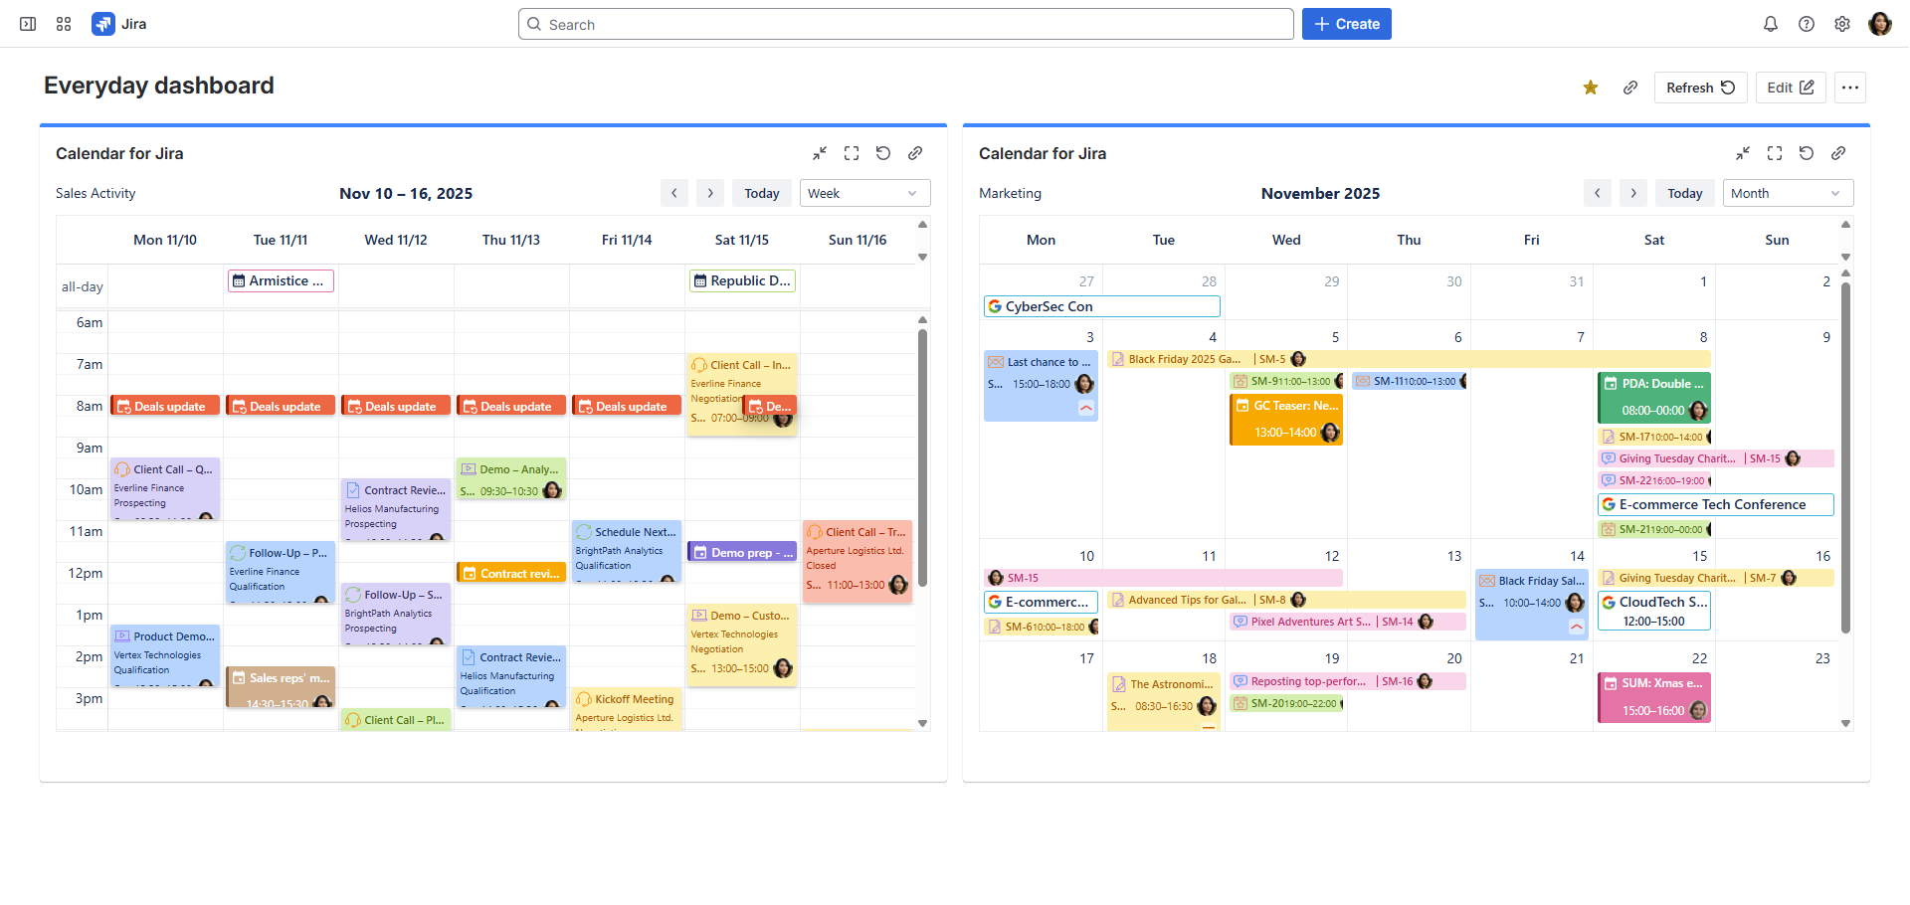Refresh the Sales Activity calendar gadget
1910x905 pixels.
tap(883, 153)
